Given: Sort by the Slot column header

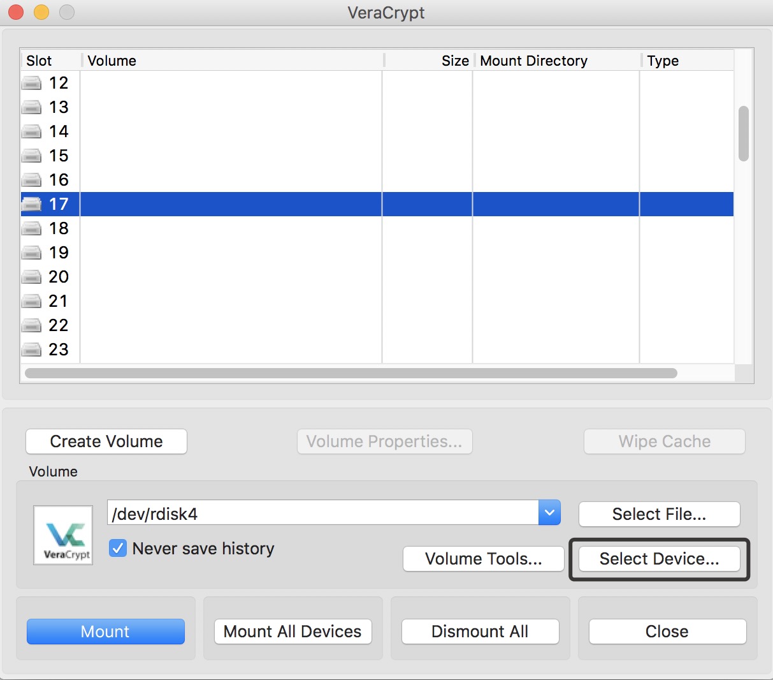Looking at the screenshot, I should click(x=39, y=61).
